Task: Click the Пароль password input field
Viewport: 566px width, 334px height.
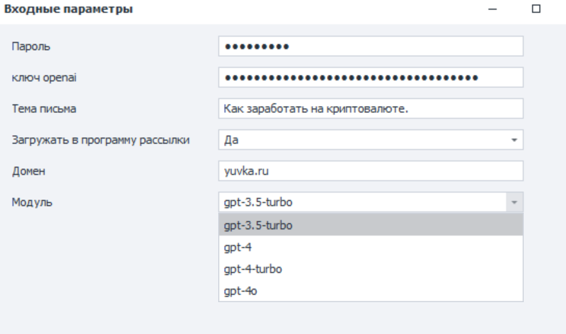Action: click(x=370, y=46)
